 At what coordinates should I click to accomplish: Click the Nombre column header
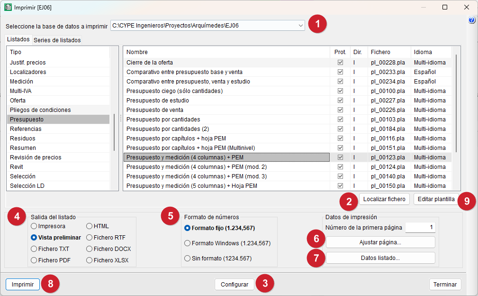pos(226,52)
